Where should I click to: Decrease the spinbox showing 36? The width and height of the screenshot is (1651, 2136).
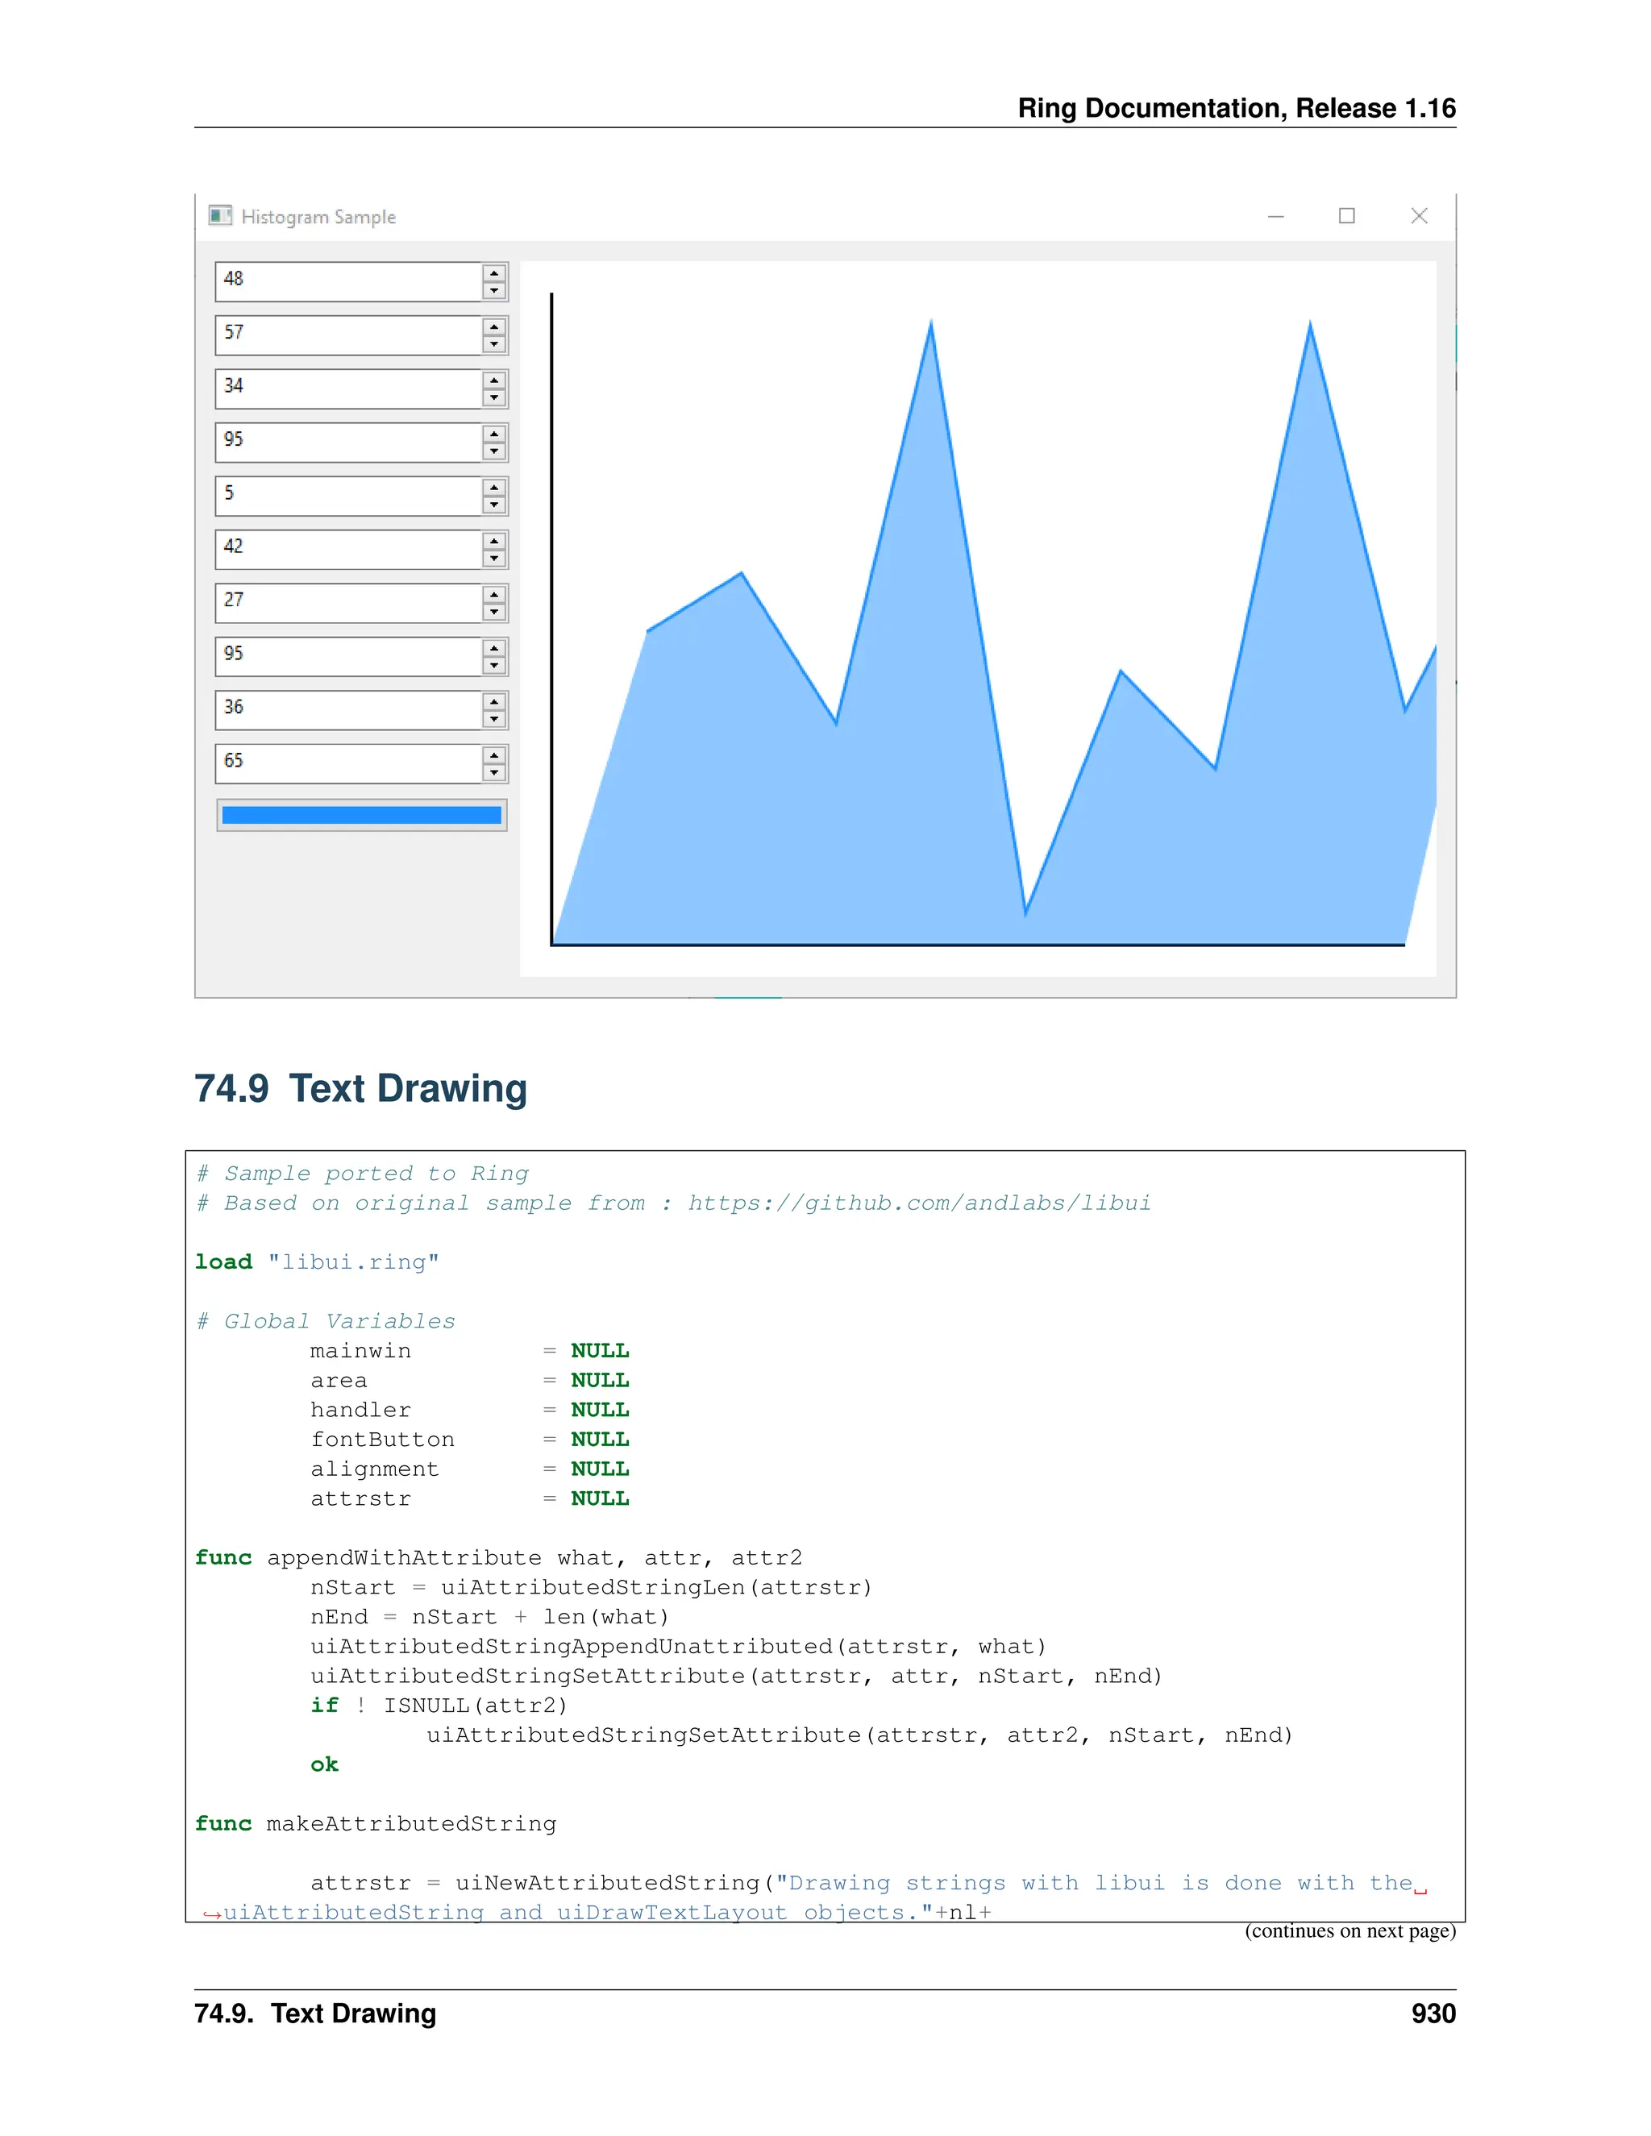tap(494, 720)
